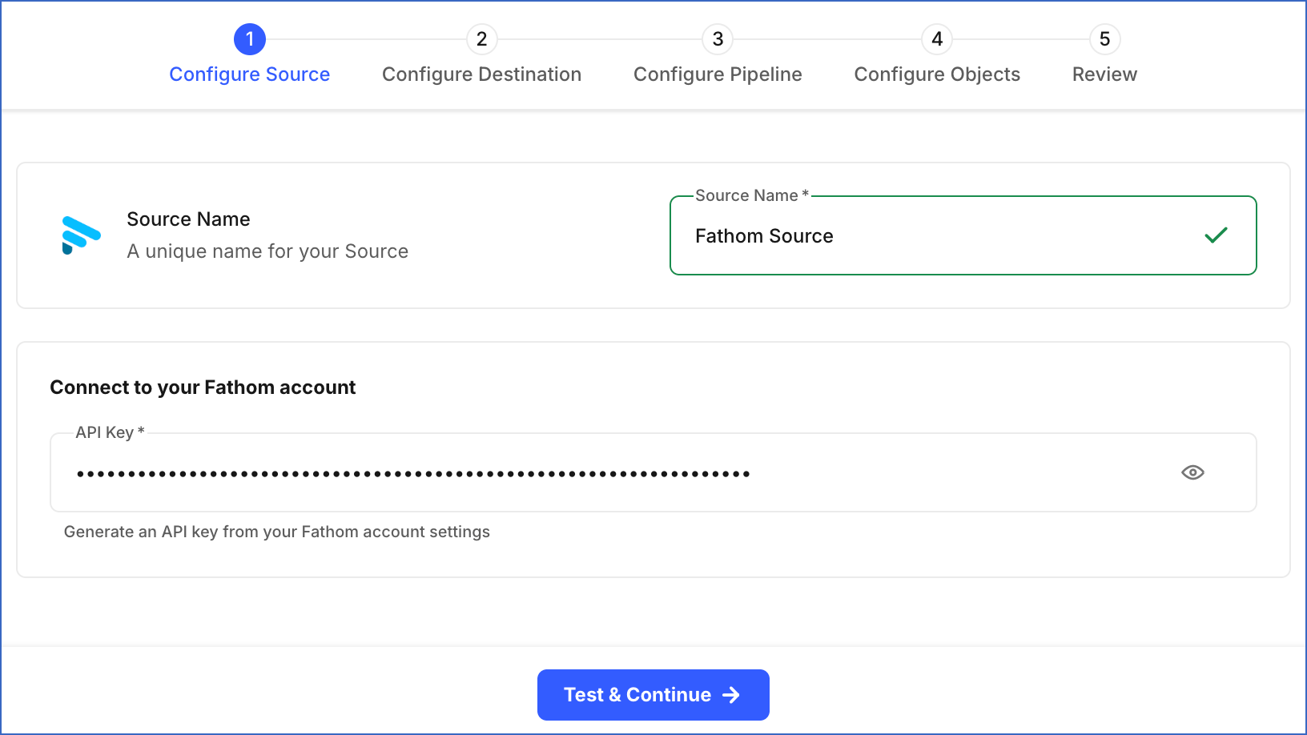Go to step 2 Configure Destination
Image resolution: width=1307 pixels, height=735 pixels.
(x=481, y=54)
